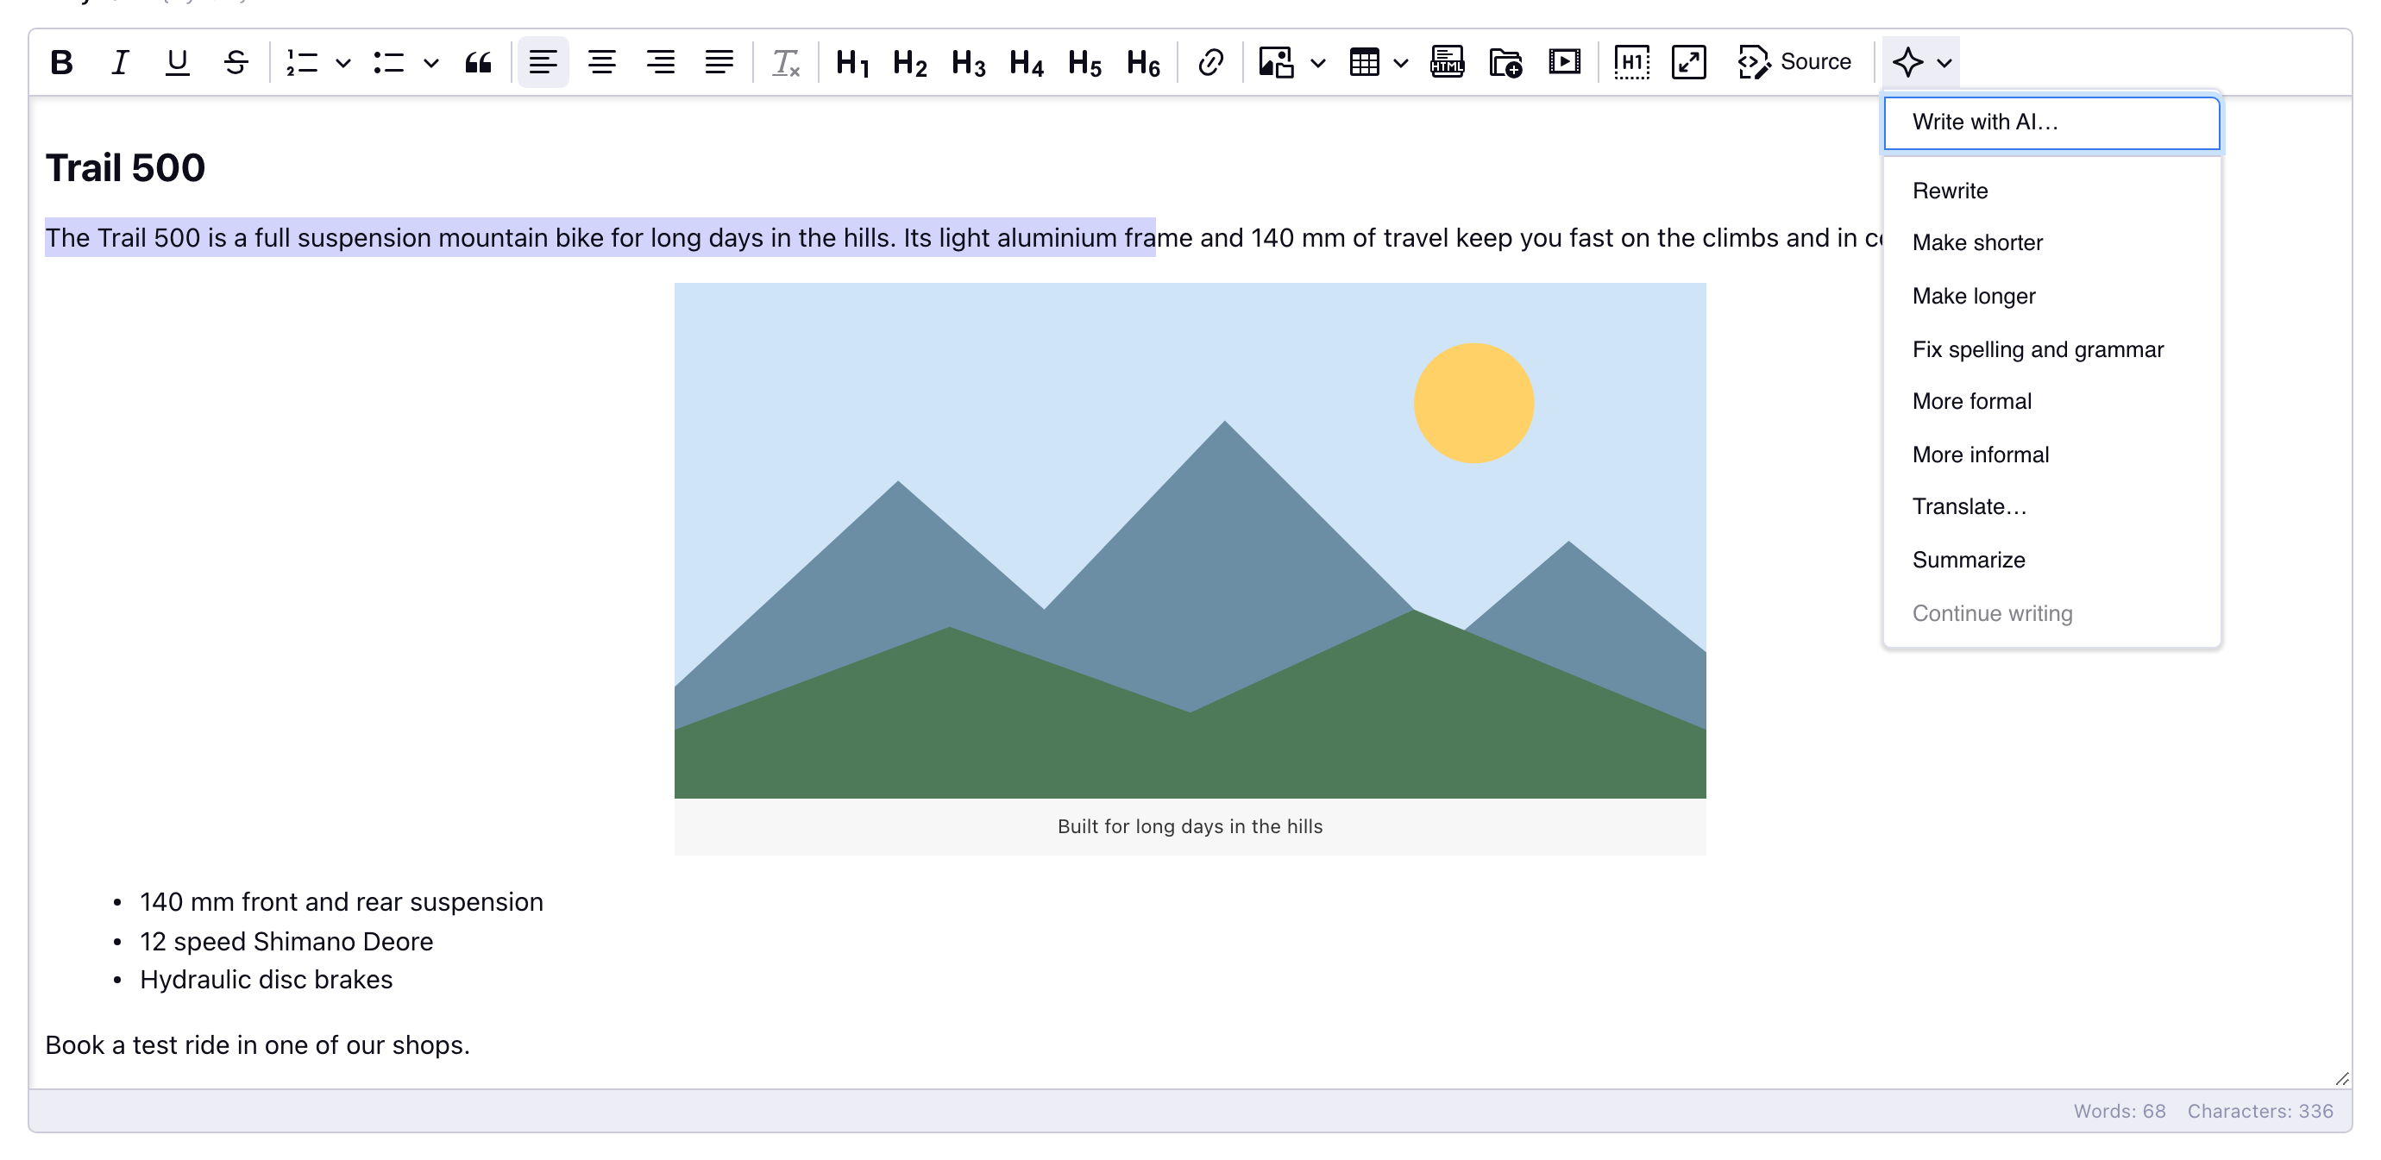The image size is (2381, 1160).
Task: Insert media embed
Action: (x=1564, y=62)
